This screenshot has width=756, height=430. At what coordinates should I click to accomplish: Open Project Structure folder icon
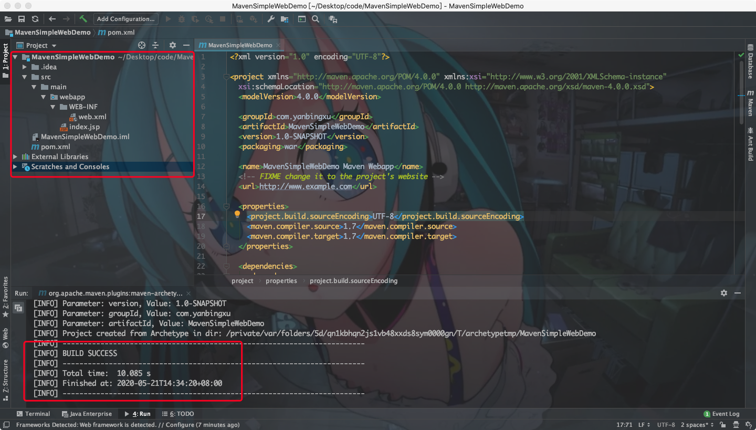285,19
